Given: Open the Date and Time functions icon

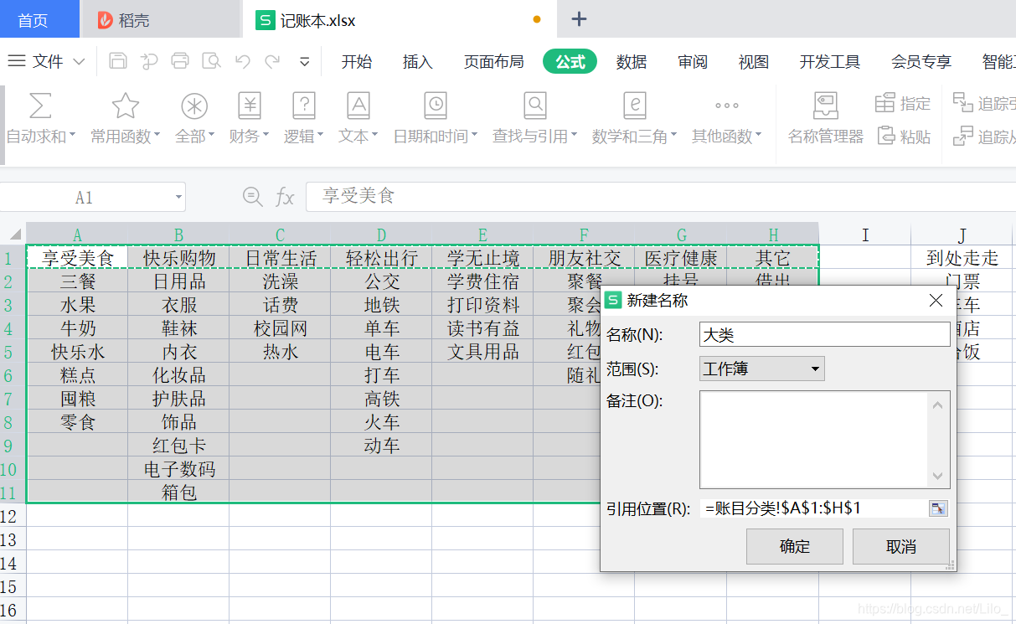Looking at the screenshot, I should point(436,106).
